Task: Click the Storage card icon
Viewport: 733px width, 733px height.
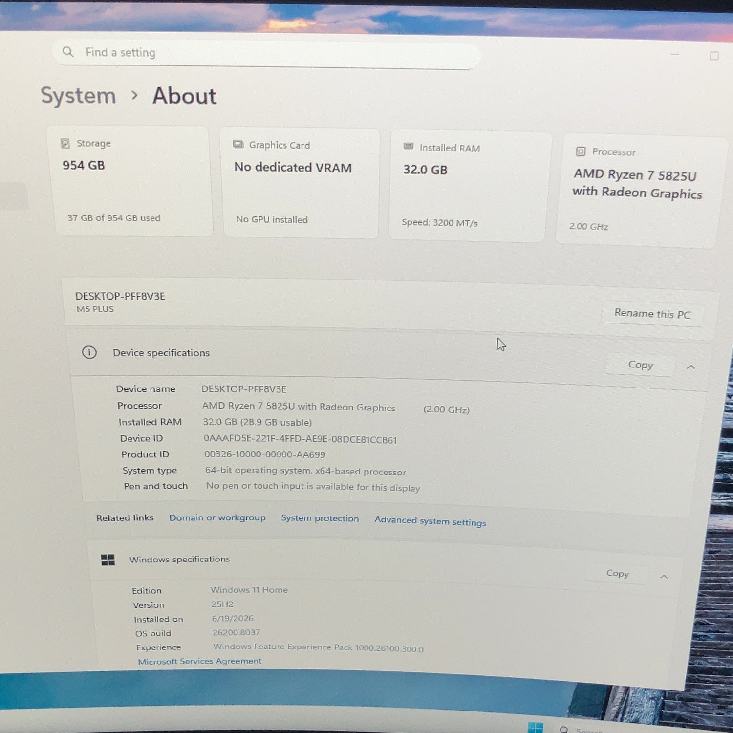Action: (x=65, y=143)
